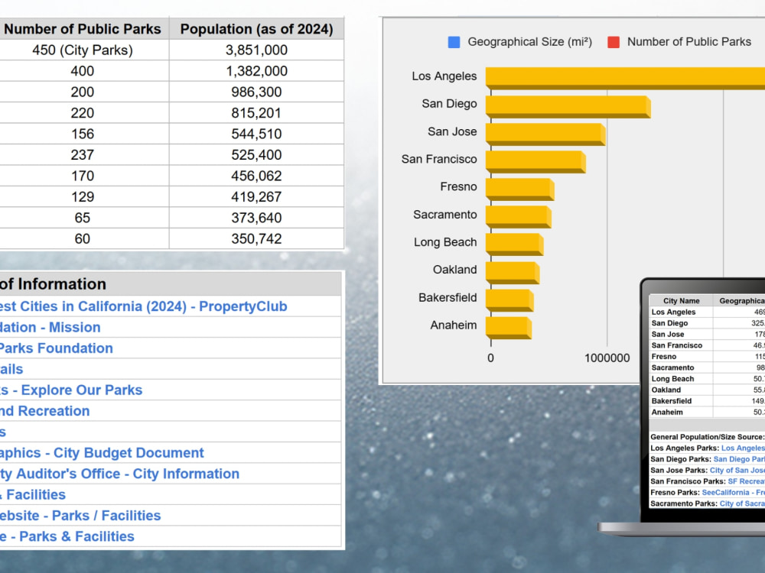Open the City of San Jose link on laptop
Screen dimensions: 765x573
coord(737,471)
